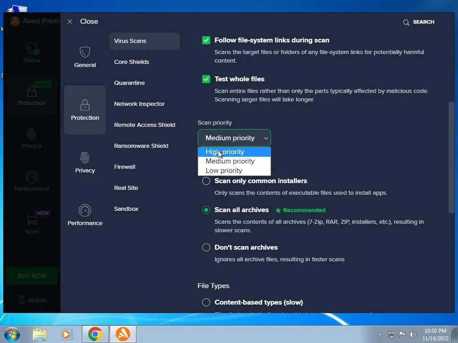Image resolution: width=458 pixels, height=343 pixels.
Task: Click the Avast icon on the taskbar
Action: pyautogui.click(x=123, y=334)
